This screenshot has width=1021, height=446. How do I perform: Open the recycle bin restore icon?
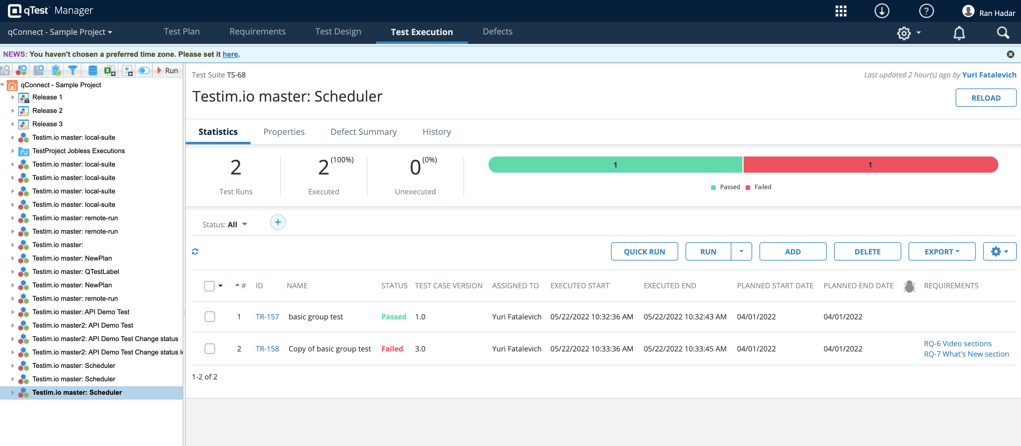56,70
